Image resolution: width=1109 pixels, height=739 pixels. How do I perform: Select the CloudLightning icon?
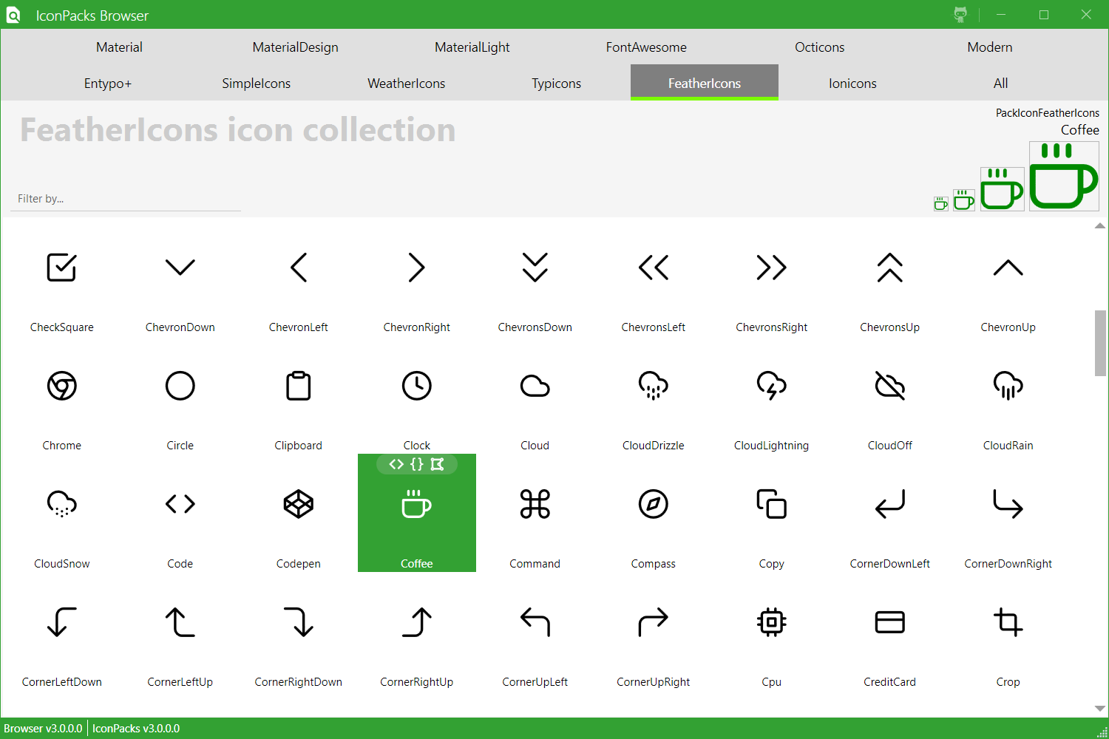click(x=771, y=385)
